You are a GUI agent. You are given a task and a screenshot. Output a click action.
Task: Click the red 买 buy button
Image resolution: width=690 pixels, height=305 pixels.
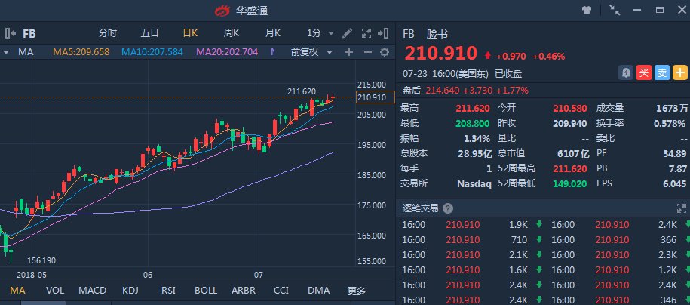tap(644, 72)
